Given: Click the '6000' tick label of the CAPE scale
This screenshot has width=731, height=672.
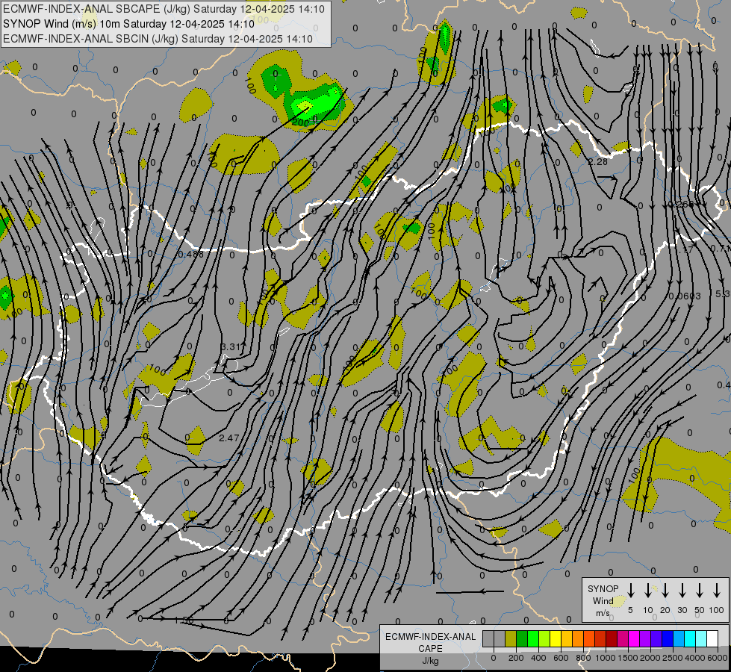Looking at the screenshot, I should tap(717, 658).
